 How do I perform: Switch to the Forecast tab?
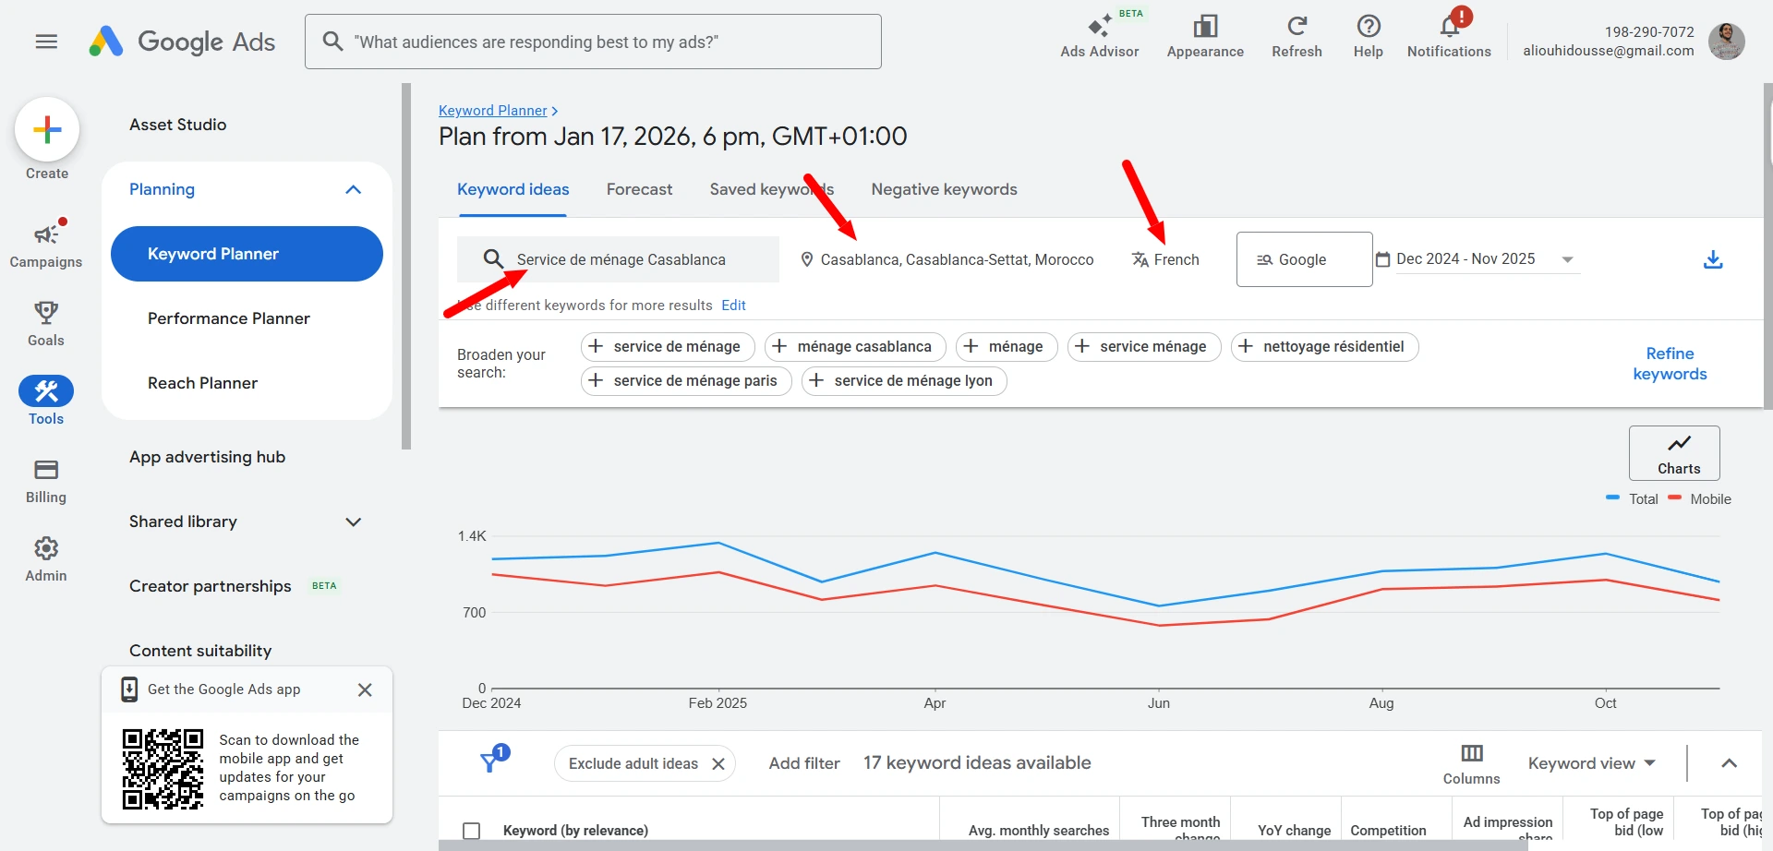coord(639,189)
